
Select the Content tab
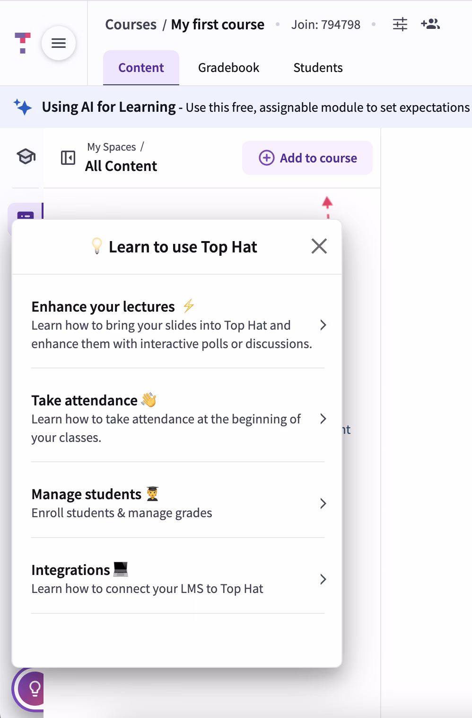(x=141, y=67)
